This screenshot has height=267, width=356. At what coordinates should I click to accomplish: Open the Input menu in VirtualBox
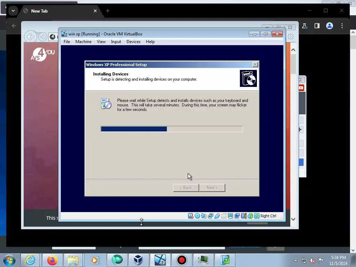pyautogui.click(x=116, y=42)
